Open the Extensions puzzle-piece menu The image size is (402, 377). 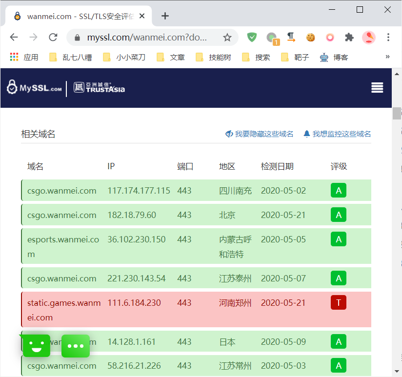click(x=349, y=38)
